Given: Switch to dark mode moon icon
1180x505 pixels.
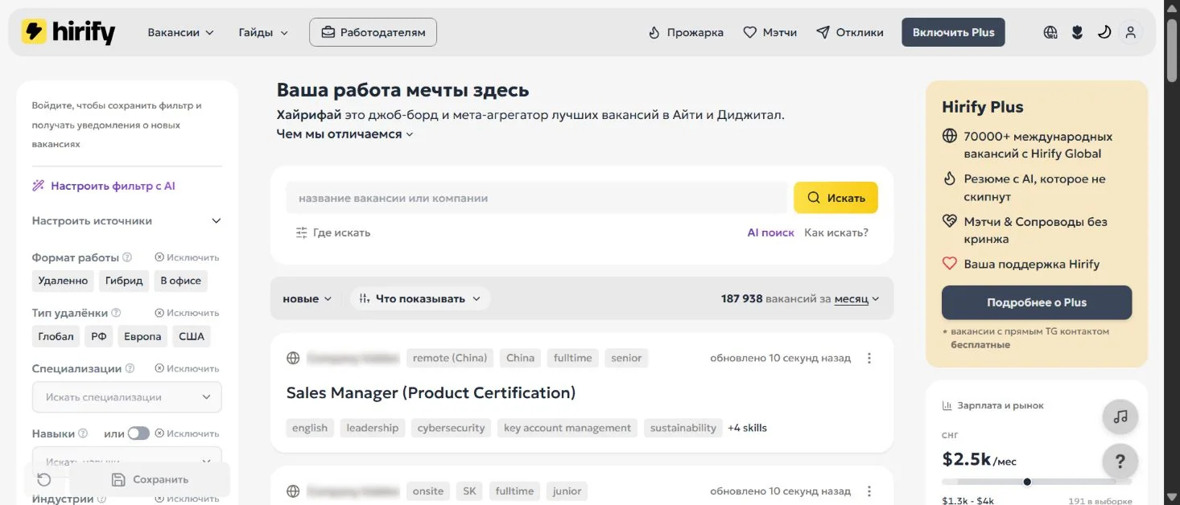Looking at the screenshot, I should coord(1104,32).
